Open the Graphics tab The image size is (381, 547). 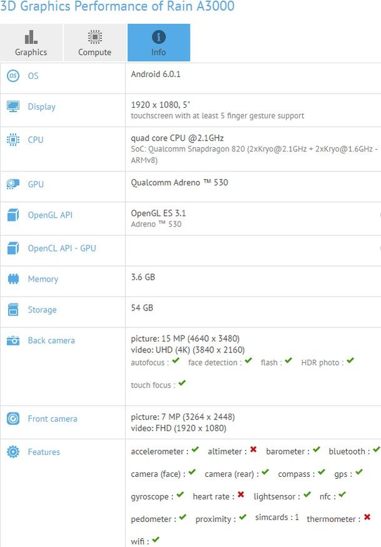click(31, 43)
